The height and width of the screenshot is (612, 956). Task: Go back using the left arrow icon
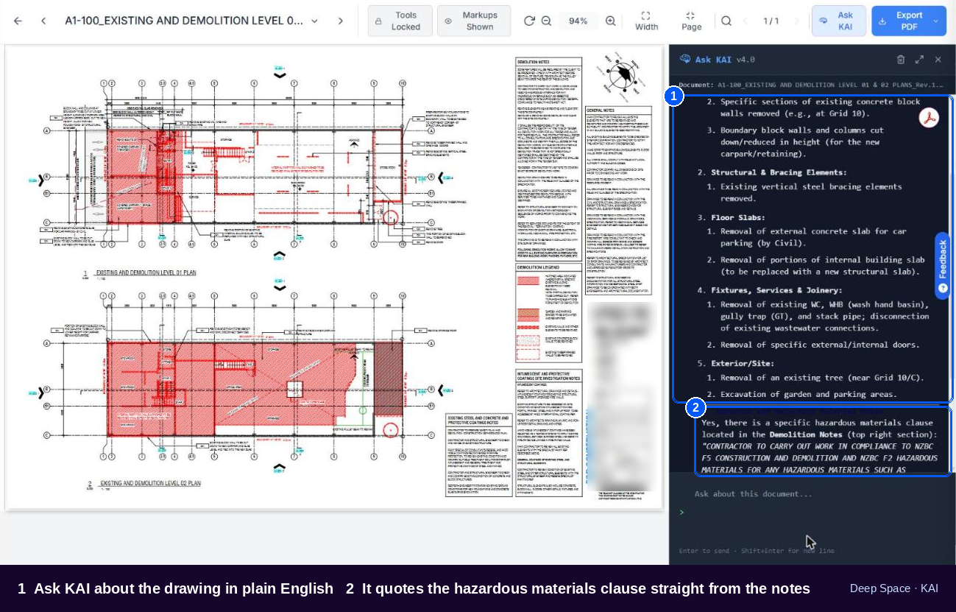(18, 21)
